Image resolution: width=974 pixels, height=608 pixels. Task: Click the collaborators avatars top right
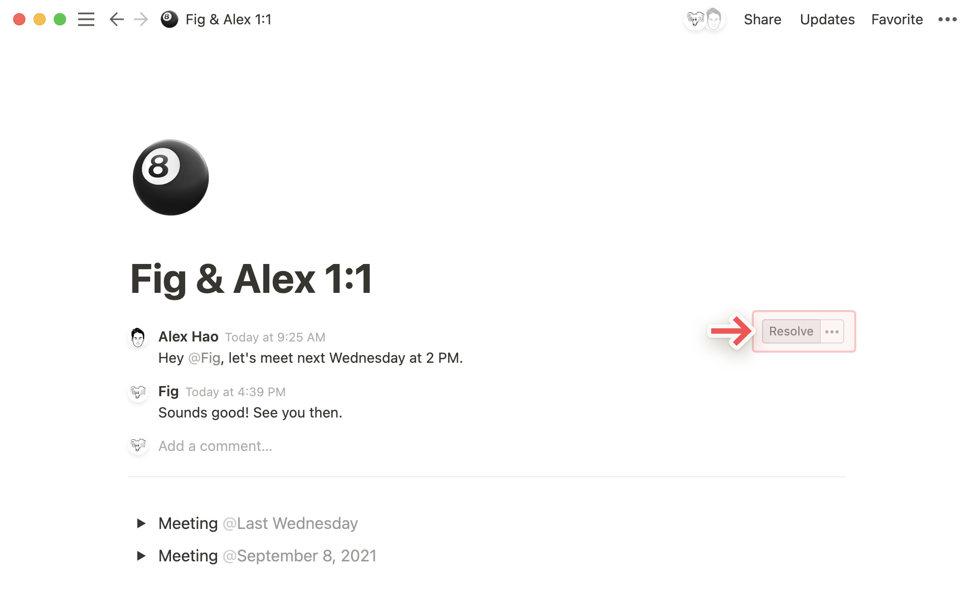point(704,19)
